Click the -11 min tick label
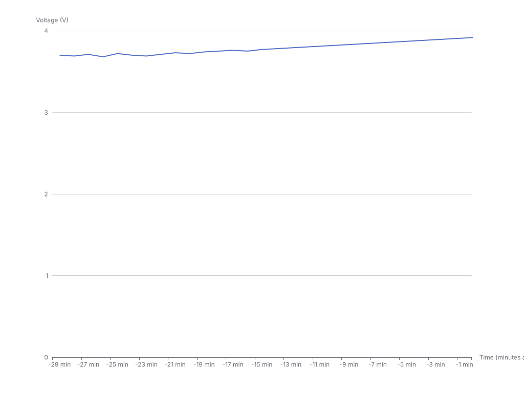 (x=320, y=365)
